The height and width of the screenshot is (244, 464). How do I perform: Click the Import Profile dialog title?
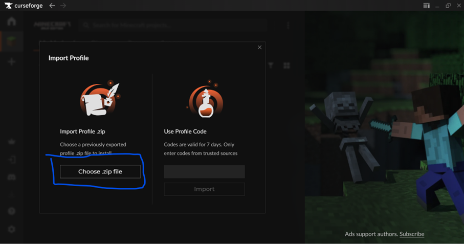(x=69, y=58)
